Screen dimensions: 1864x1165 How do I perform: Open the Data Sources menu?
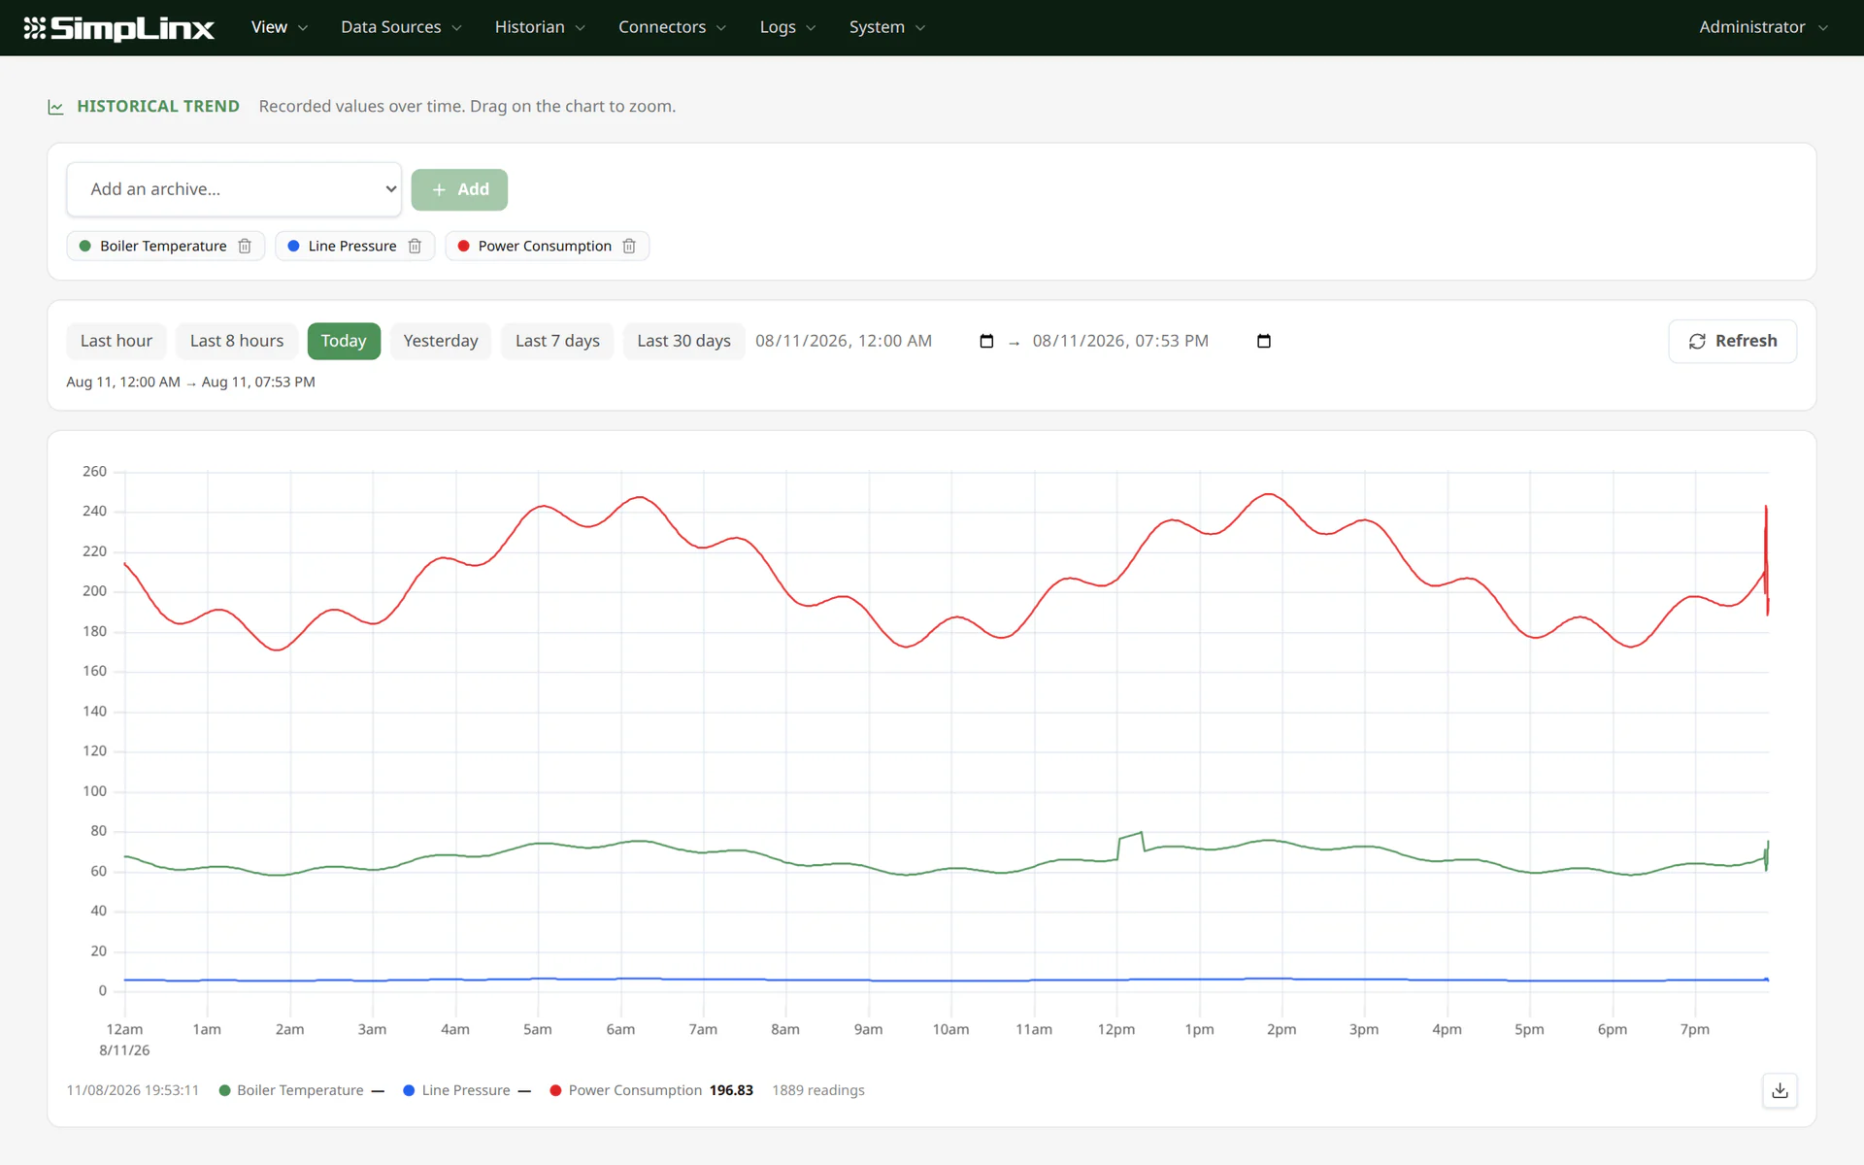pos(401,27)
